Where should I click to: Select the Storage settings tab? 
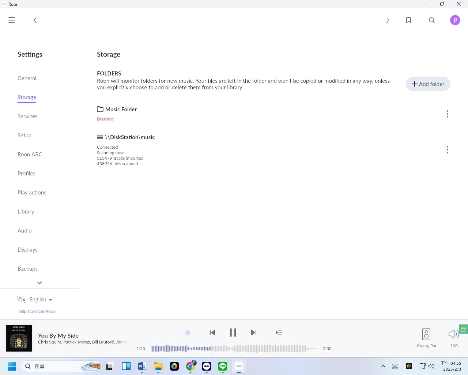pyautogui.click(x=27, y=97)
